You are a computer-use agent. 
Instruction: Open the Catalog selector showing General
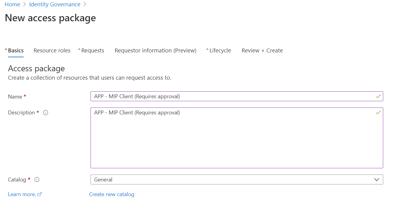coord(234,180)
